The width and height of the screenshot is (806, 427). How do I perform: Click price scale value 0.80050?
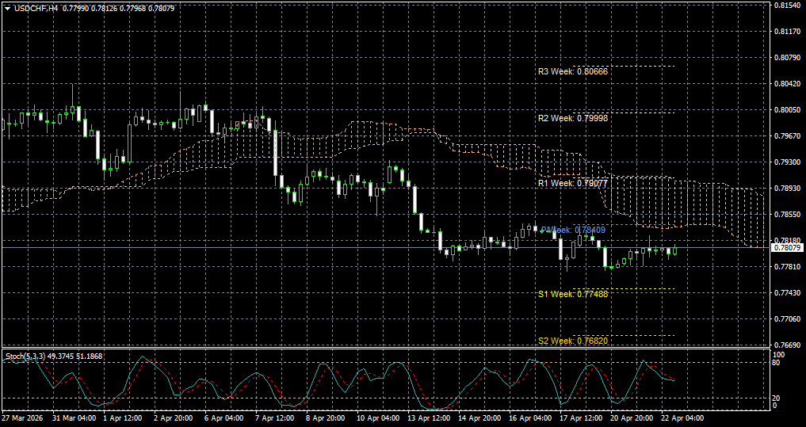pos(787,110)
